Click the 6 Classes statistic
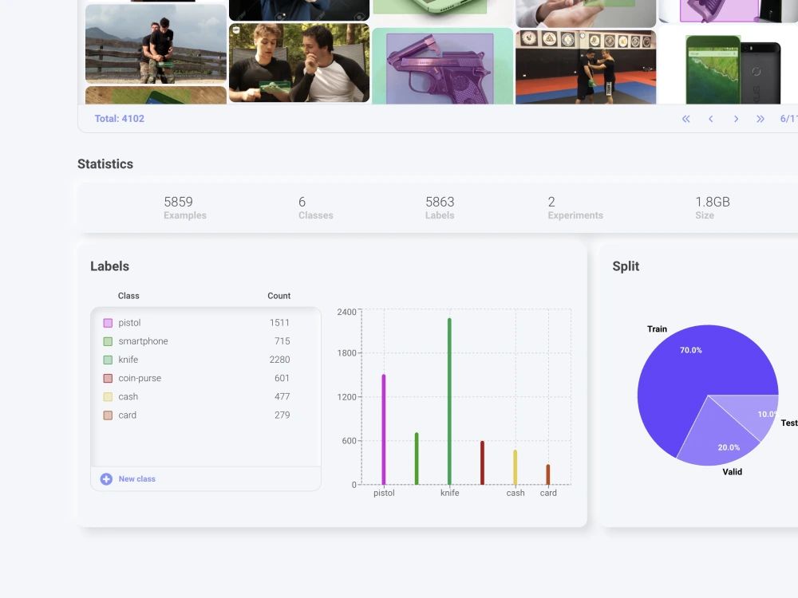Screen dimensions: 798x598 coord(315,208)
